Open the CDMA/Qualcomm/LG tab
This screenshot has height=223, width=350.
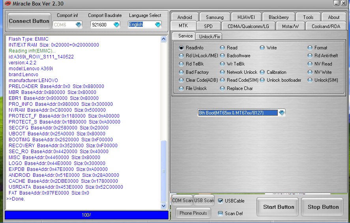point(248,26)
